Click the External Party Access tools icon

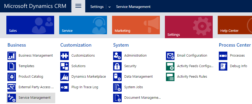coord(12,87)
